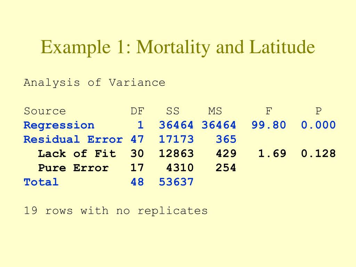Click the Lack of Fit SS value '12863'
Image resolution: width=356 pixels, height=267 pixels.
[x=176, y=154]
